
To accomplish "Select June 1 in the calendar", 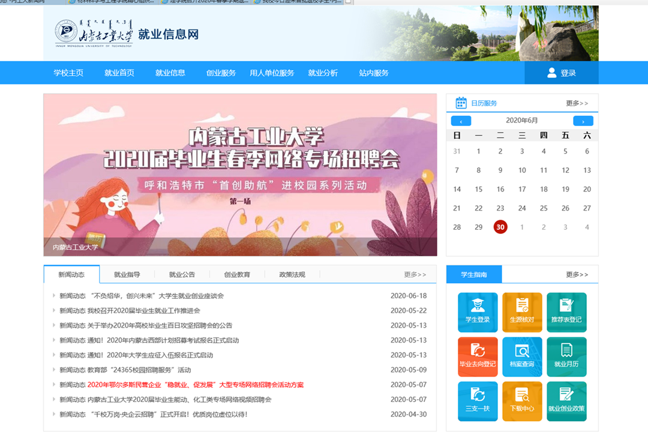I will coord(479,151).
